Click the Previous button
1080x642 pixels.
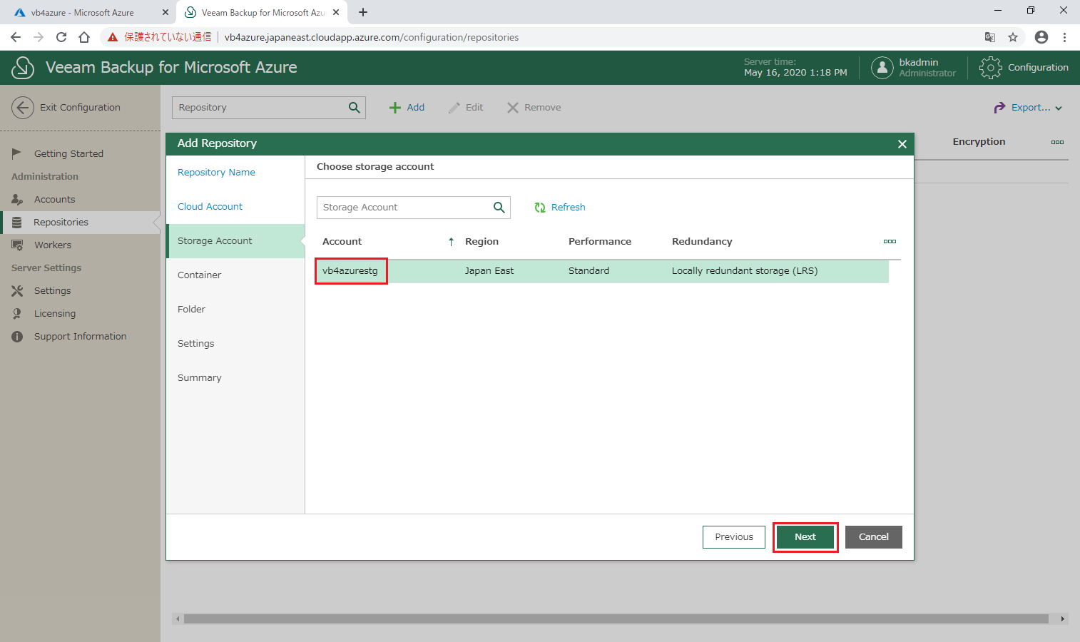tap(734, 537)
